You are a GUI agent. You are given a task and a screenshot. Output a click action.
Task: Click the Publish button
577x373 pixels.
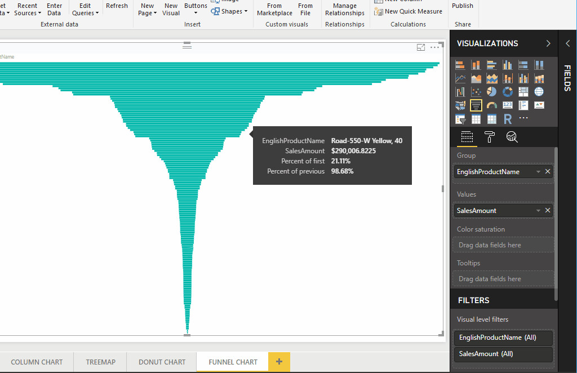pos(463,6)
